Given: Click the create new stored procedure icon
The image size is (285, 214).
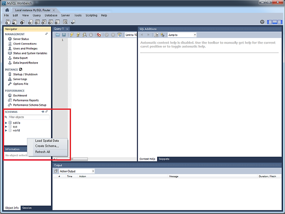Looking at the screenshot, I should [51, 22].
